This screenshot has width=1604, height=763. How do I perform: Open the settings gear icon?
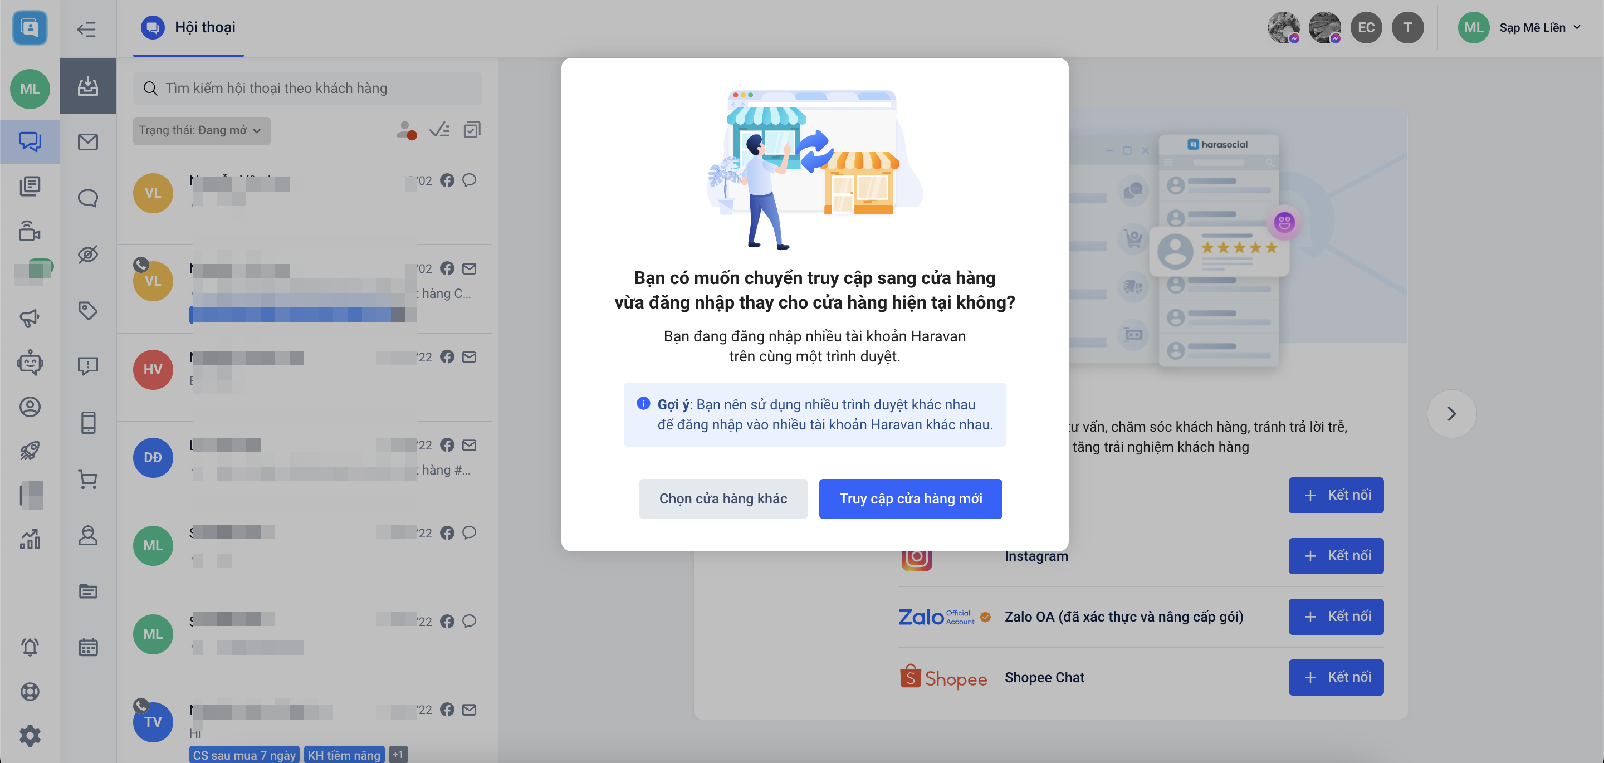coord(30,736)
